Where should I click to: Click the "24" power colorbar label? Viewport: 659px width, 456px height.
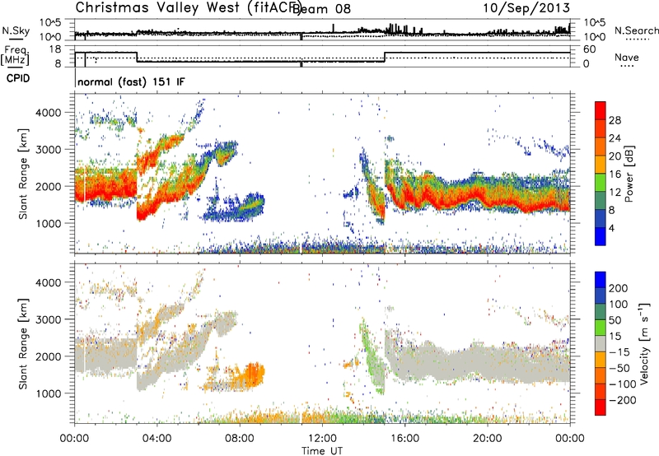point(615,138)
